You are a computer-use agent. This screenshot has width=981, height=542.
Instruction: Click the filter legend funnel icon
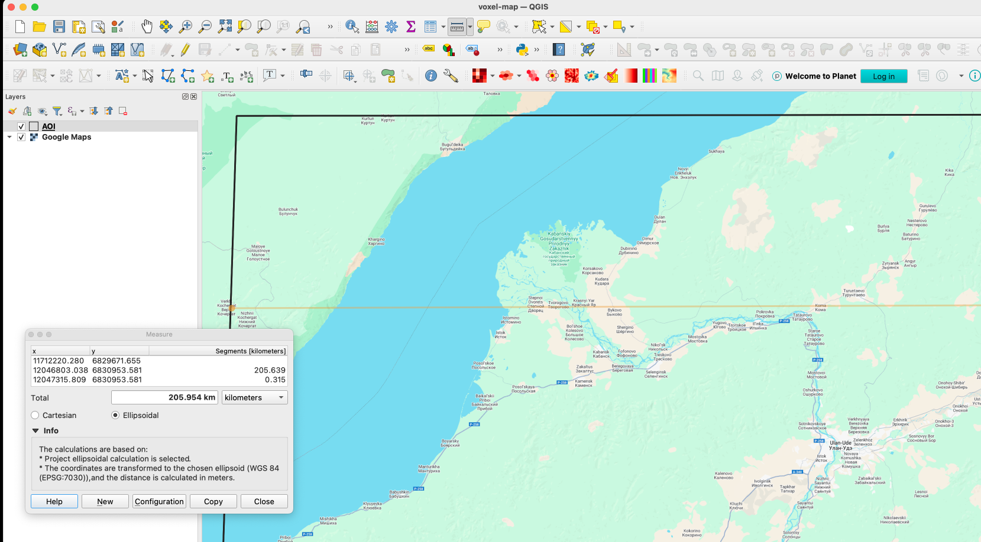(x=57, y=111)
